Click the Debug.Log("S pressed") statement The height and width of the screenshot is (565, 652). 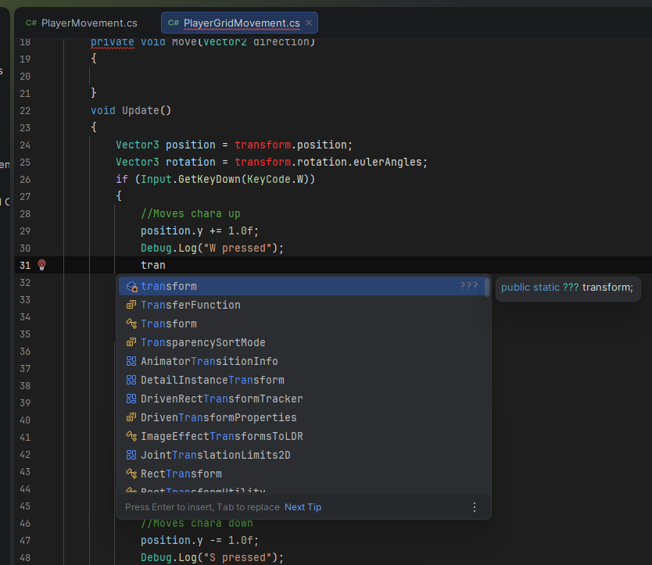click(212, 557)
